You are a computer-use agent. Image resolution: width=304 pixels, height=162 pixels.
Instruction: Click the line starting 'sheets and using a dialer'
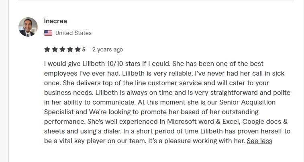(x=167, y=131)
